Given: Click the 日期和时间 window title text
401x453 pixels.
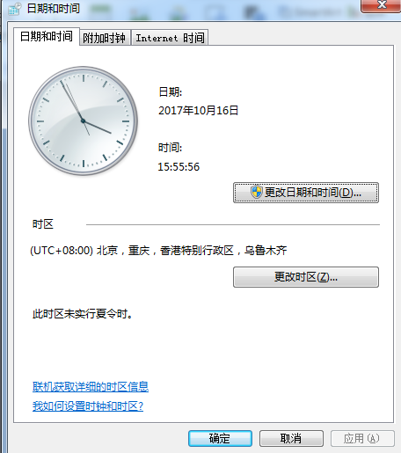Looking at the screenshot, I should pos(54,9).
